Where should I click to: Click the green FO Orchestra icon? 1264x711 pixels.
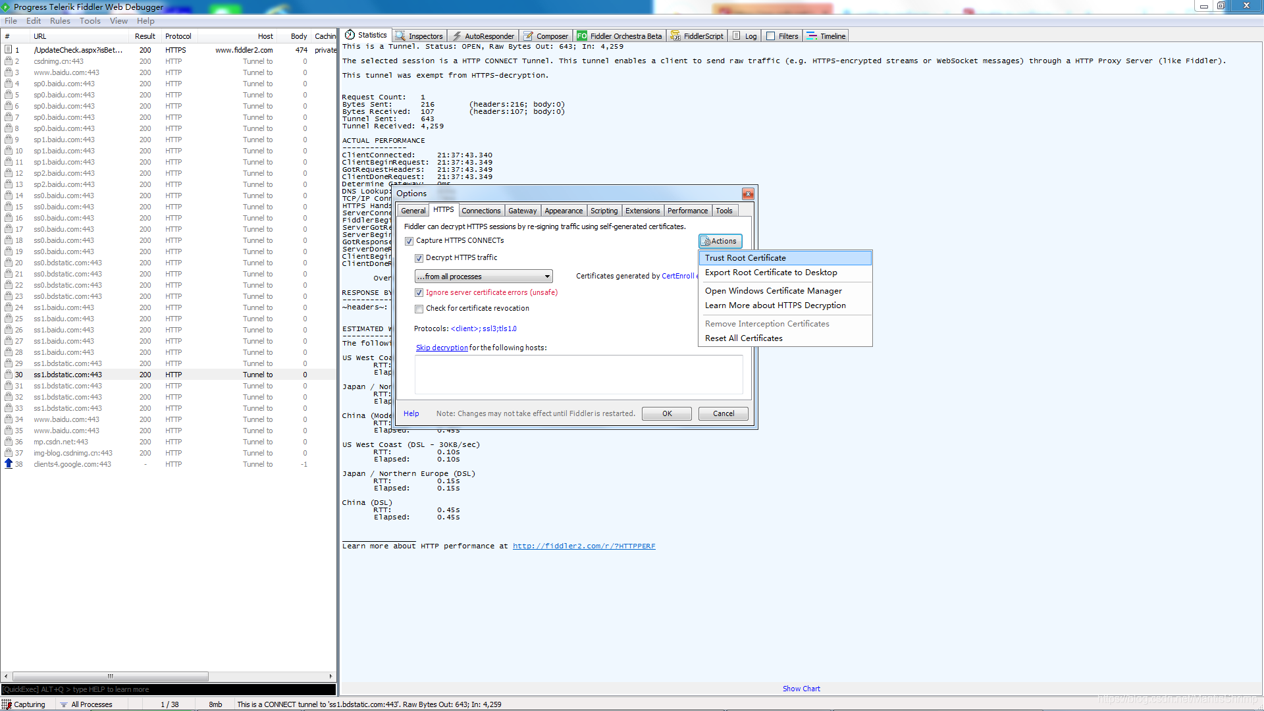click(582, 36)
